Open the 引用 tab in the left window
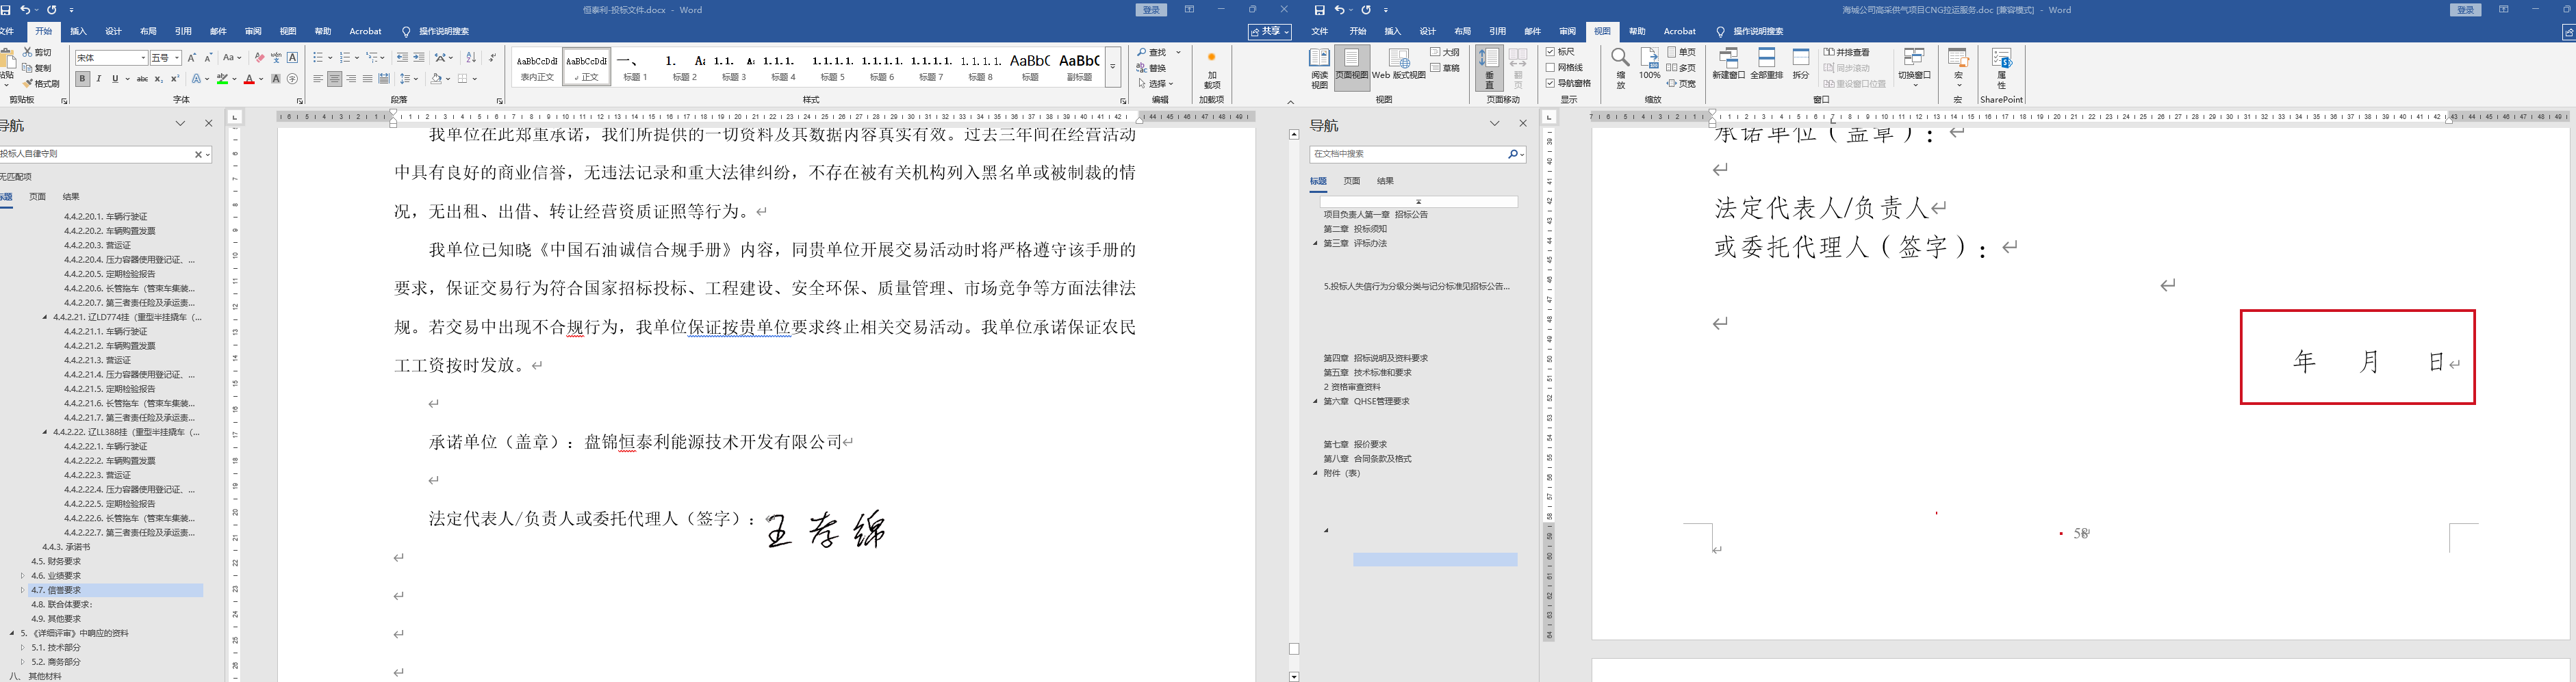The image size is (2576, 682). click(183, 32)
